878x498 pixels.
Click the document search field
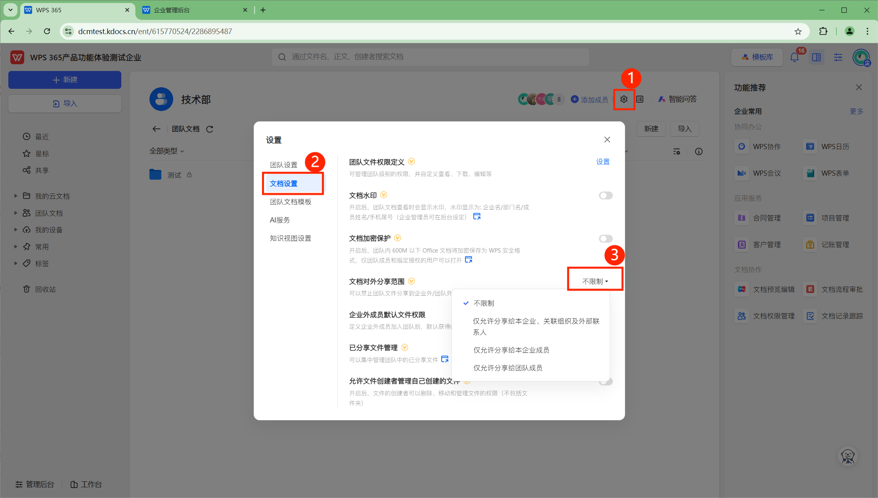pos(430,57)
